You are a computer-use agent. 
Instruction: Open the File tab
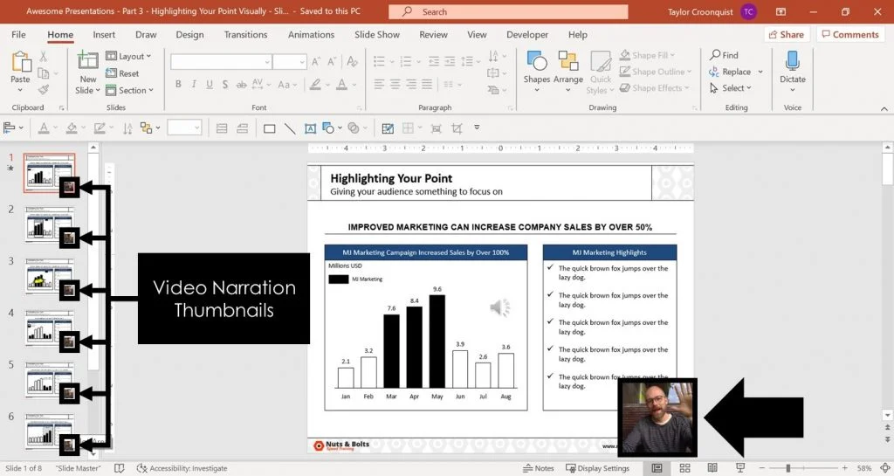click(x=19, y=34)
